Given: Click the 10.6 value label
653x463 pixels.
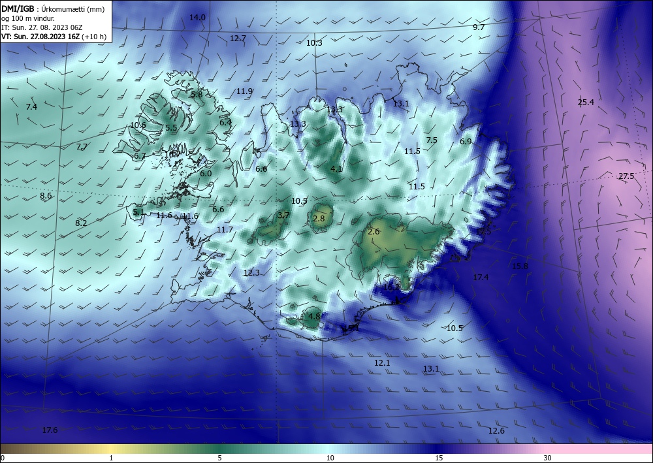Looking at the screenshot, I should (x=138, y=125).
